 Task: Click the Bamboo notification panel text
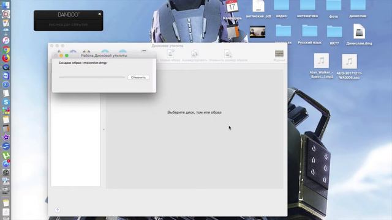click(x=68, y=24)
